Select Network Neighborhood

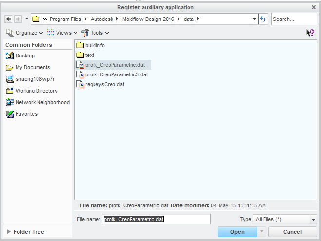pyautogui.click(x=38, y=102)
